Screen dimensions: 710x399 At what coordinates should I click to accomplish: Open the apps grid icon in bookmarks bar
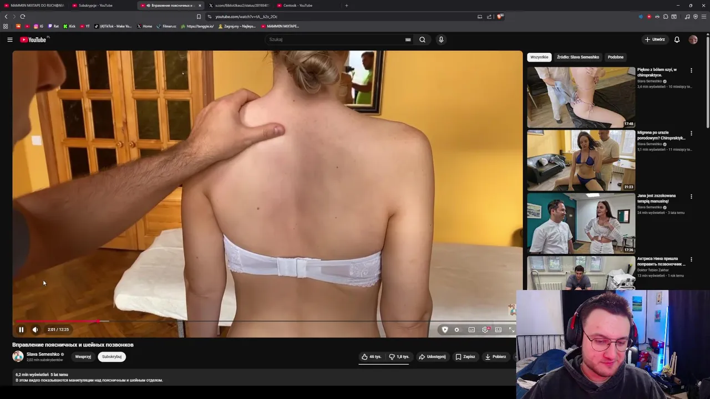coord(6,26)
